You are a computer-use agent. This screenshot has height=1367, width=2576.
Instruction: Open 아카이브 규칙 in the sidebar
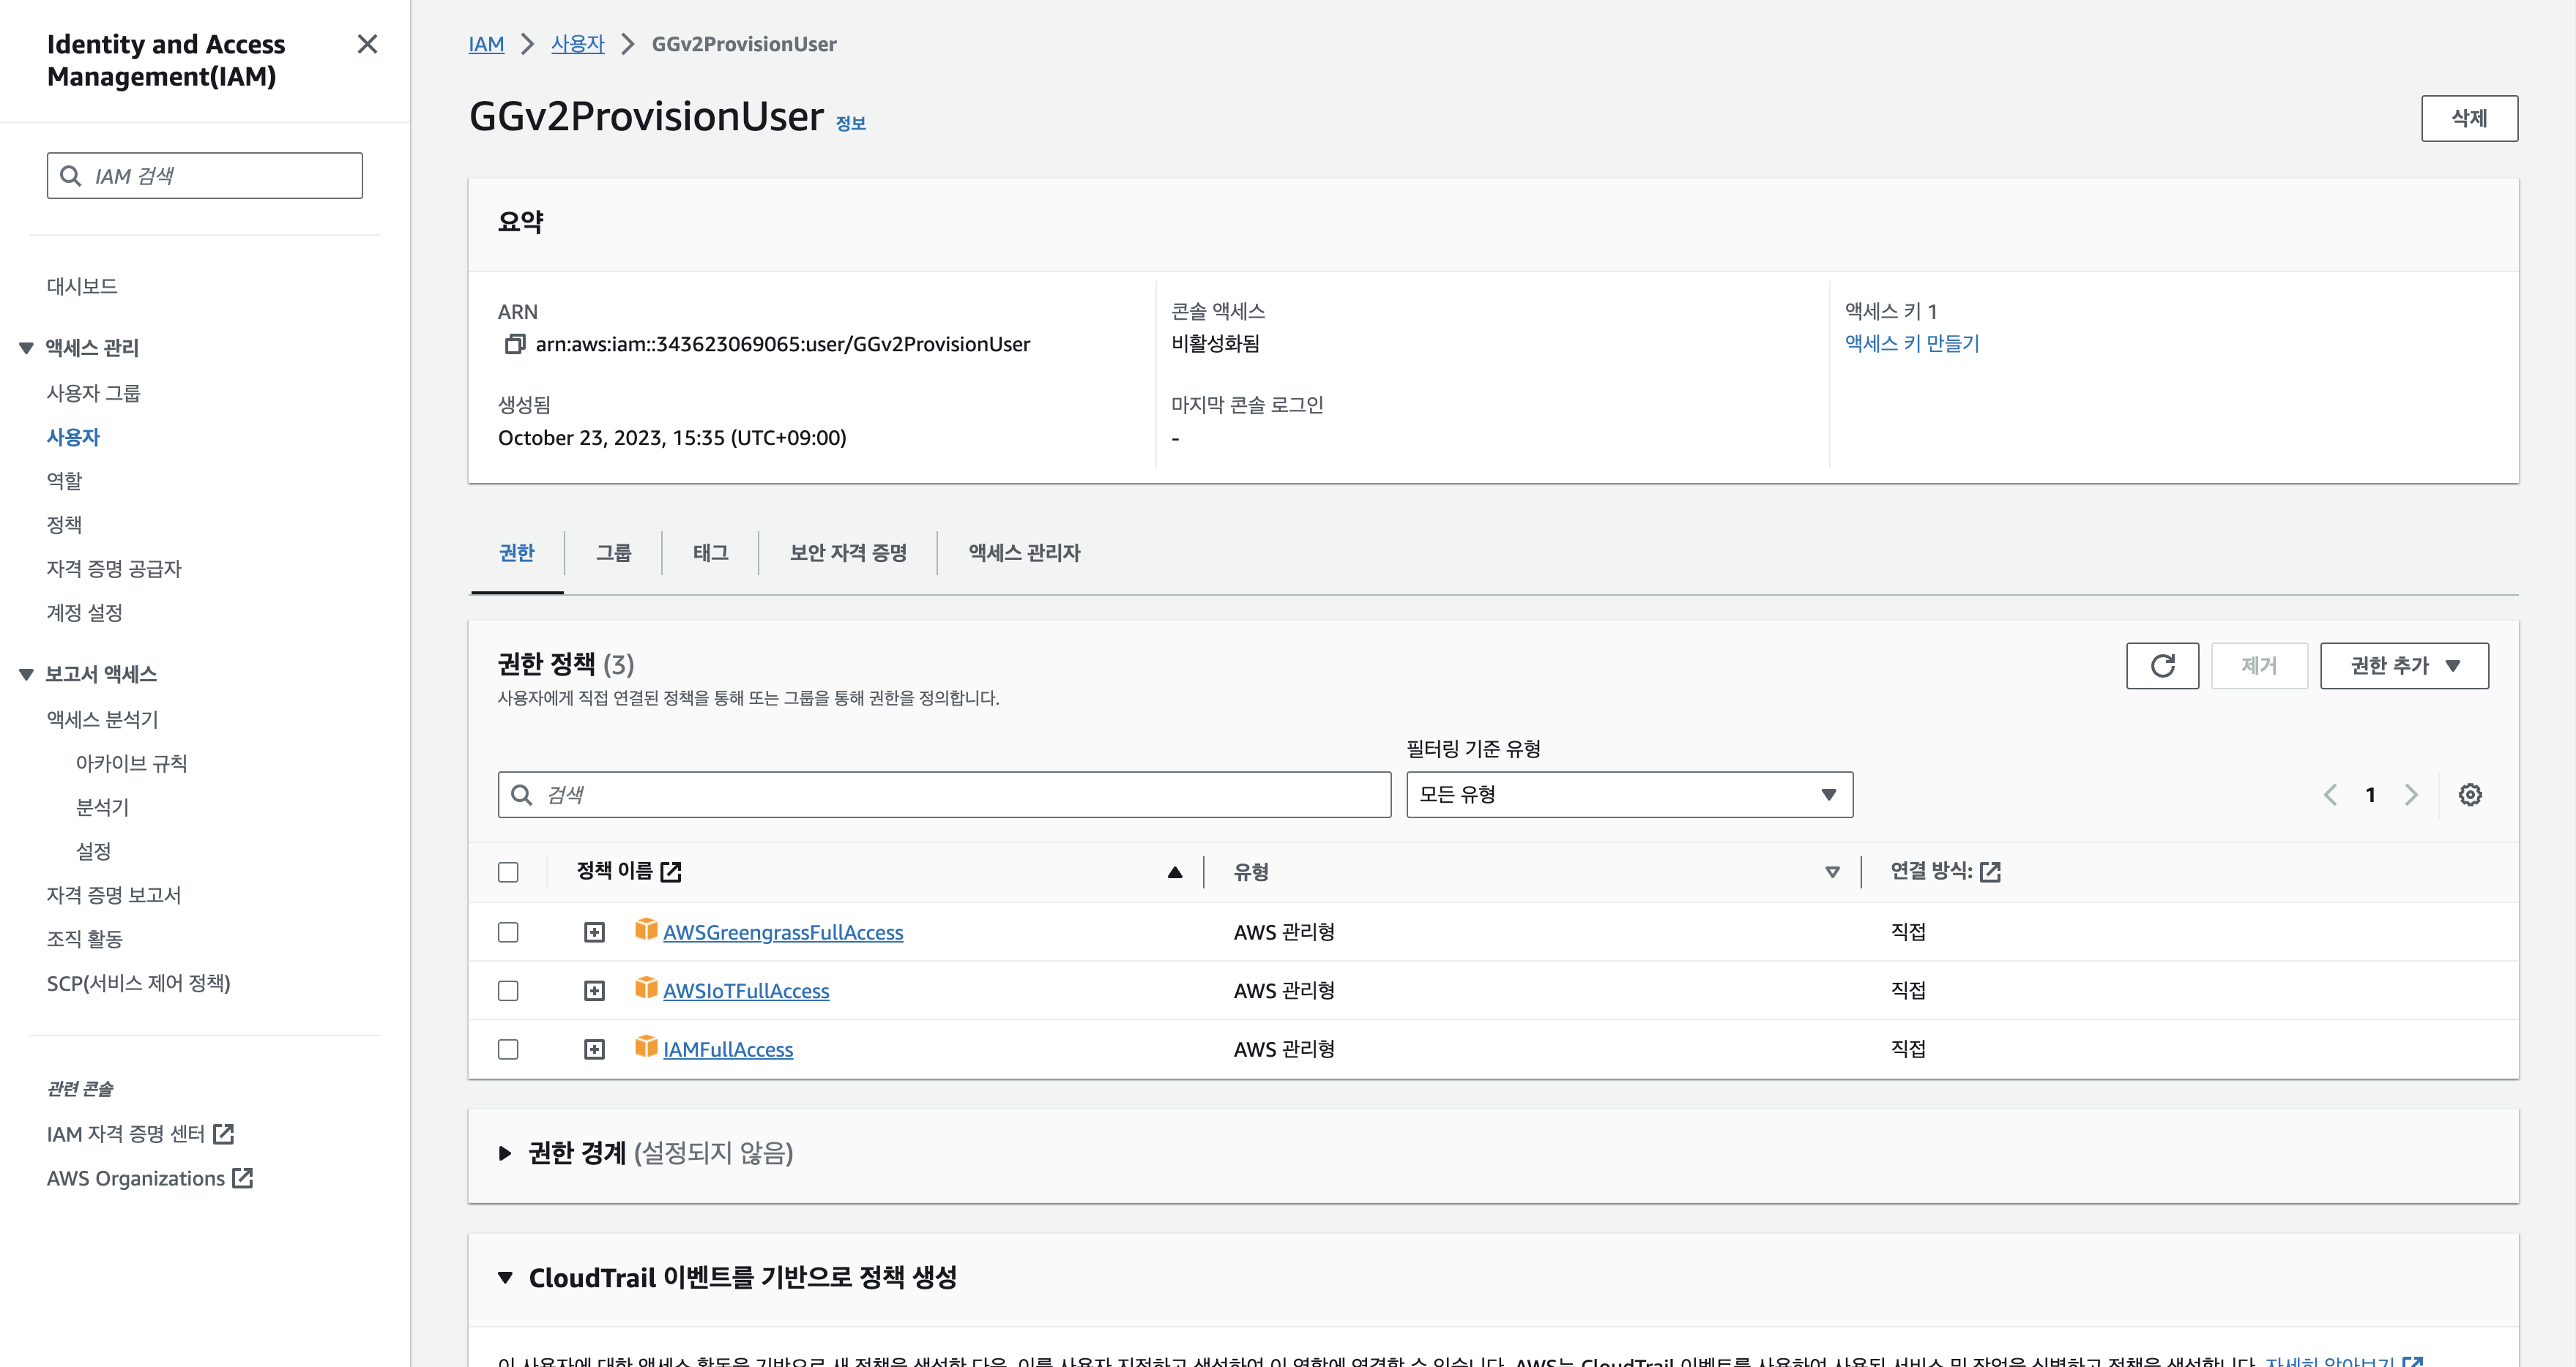[x=131, y=763]
